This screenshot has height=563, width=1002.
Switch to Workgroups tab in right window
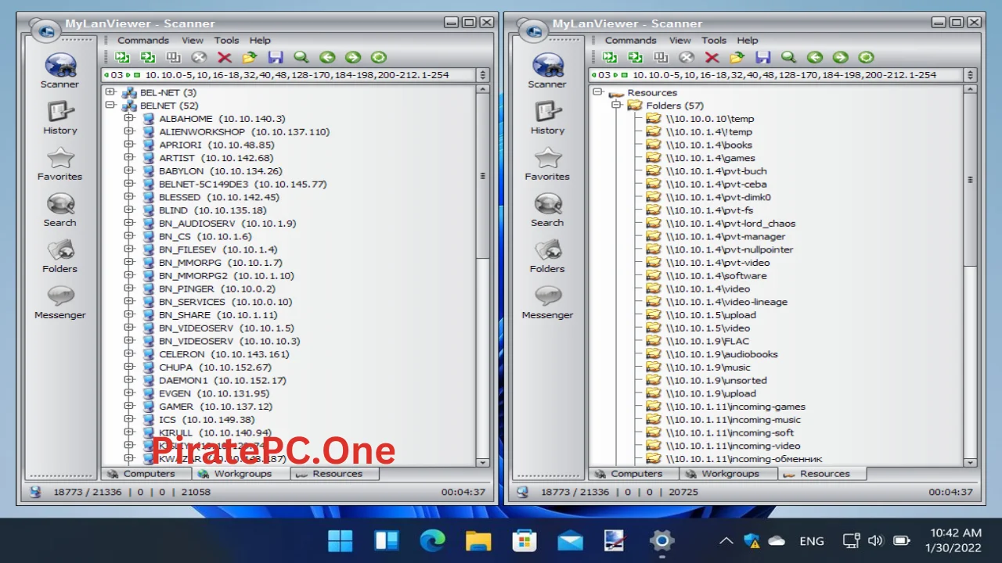729,474
